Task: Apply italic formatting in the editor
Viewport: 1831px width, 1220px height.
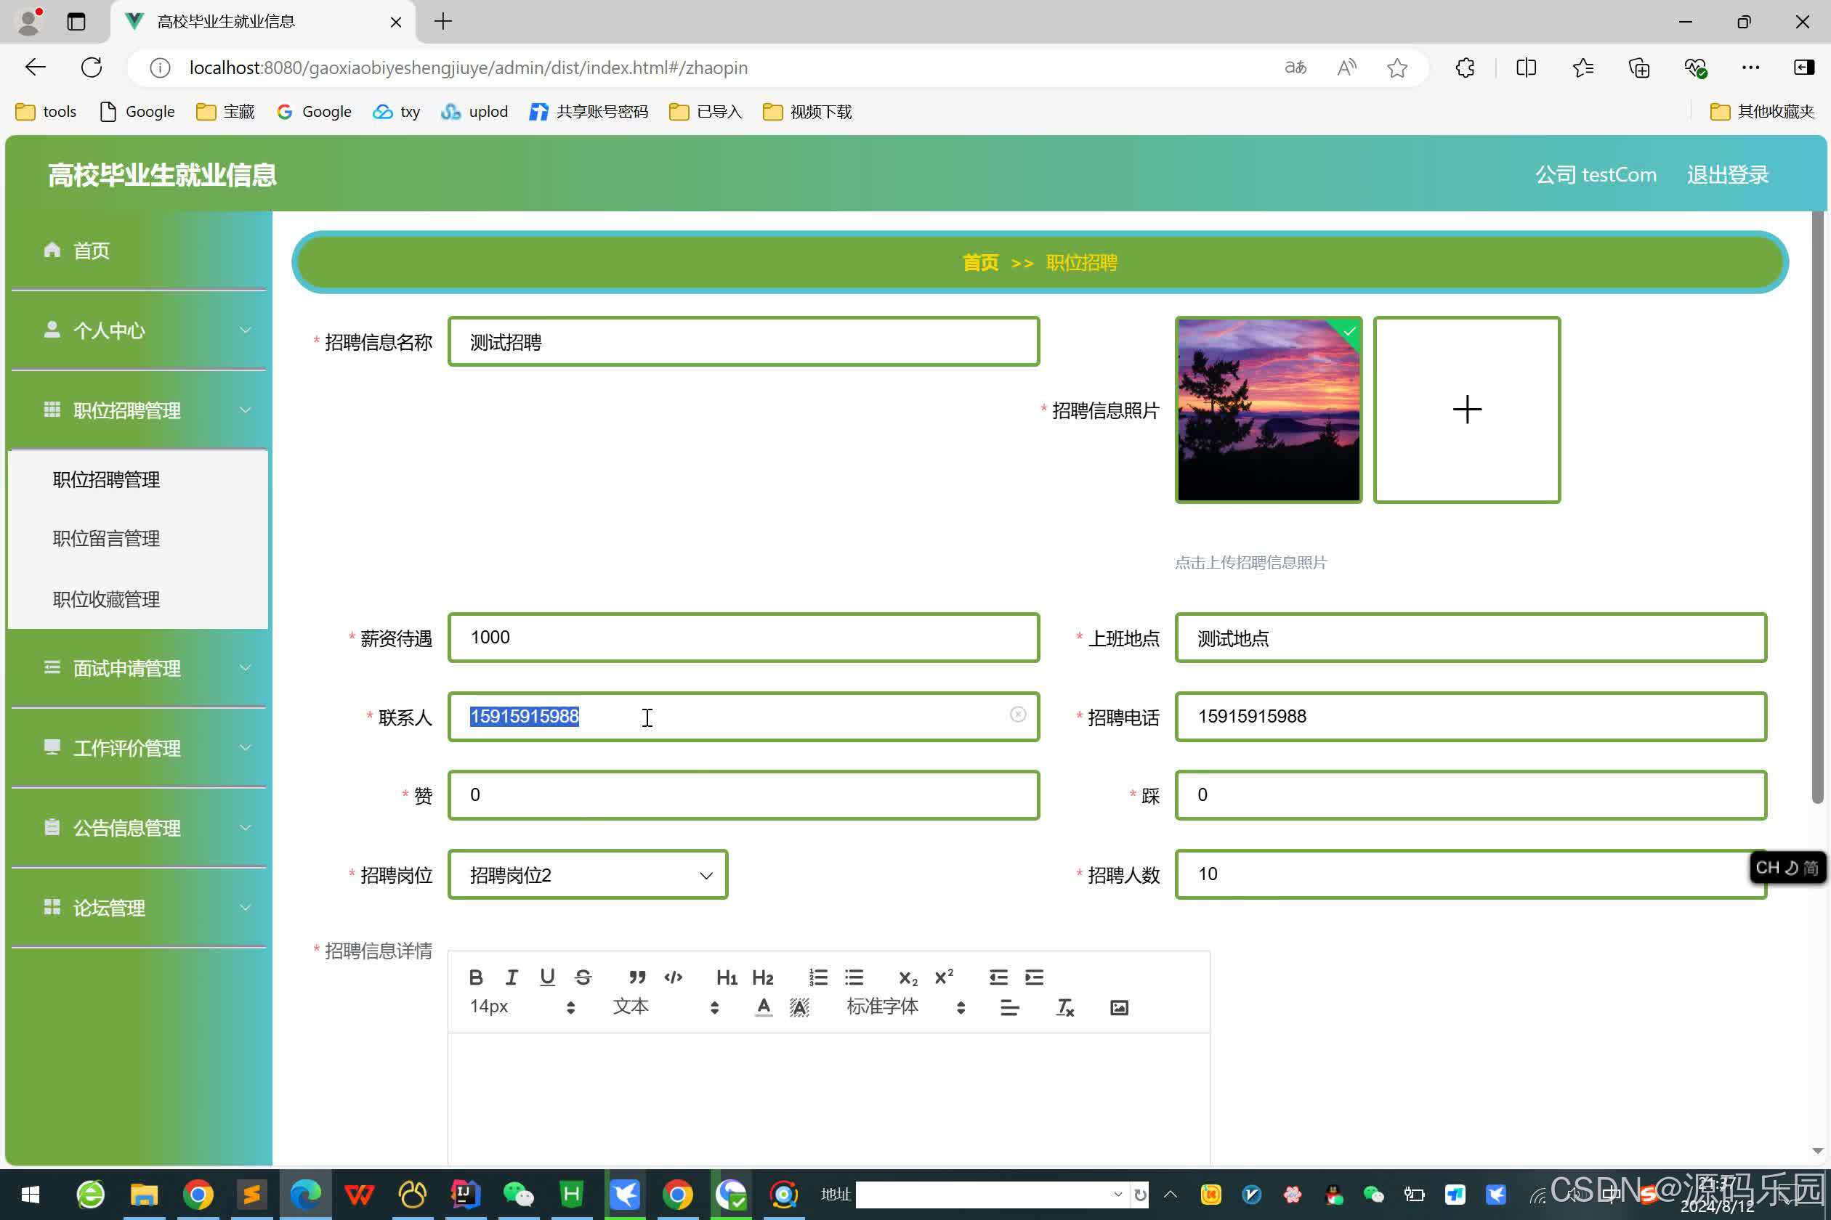Action: click(x=512, y=977)
